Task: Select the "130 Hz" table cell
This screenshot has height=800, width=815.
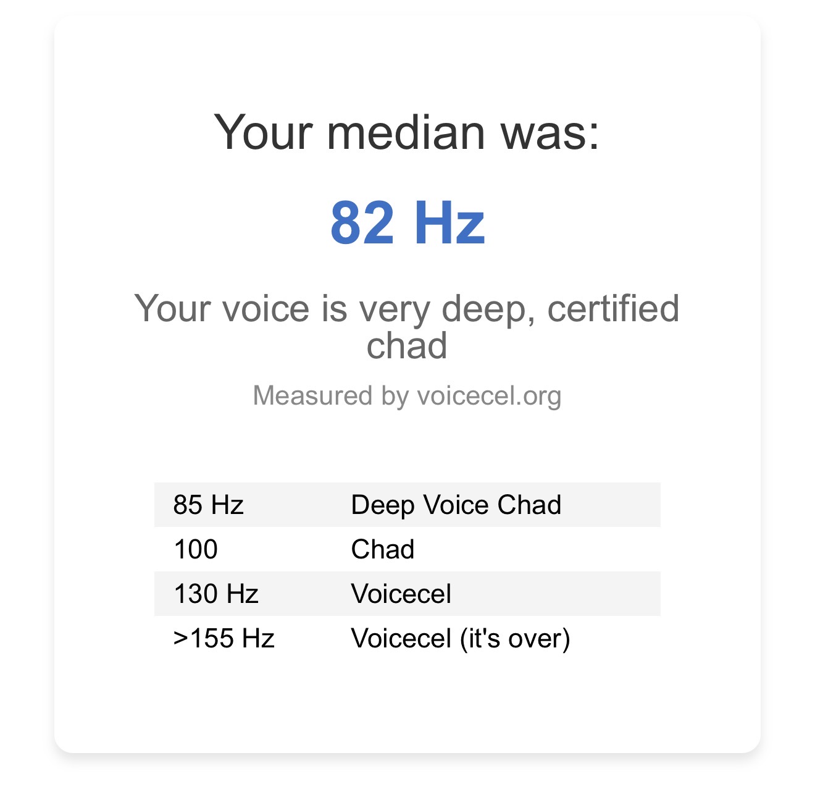Action: point(216,594)
